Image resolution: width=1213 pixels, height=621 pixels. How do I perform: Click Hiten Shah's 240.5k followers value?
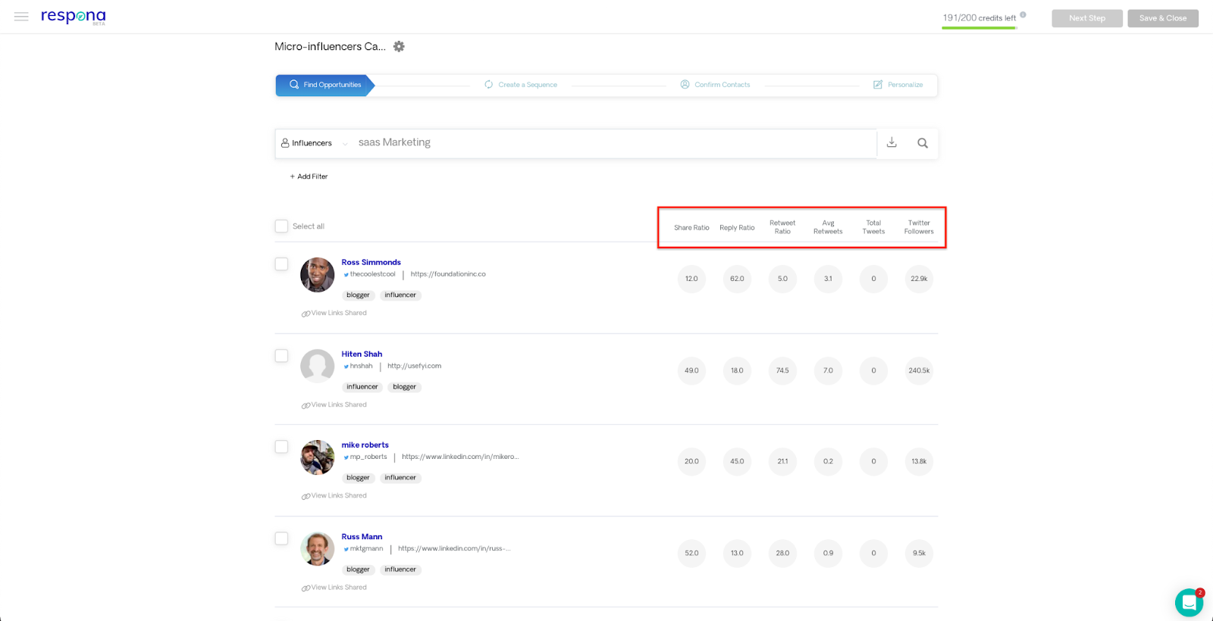[919, 370]
